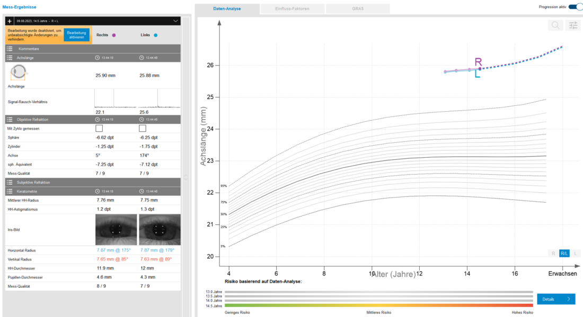Click list icon beside Subjektive Refraktion

[x=10, y=182]
